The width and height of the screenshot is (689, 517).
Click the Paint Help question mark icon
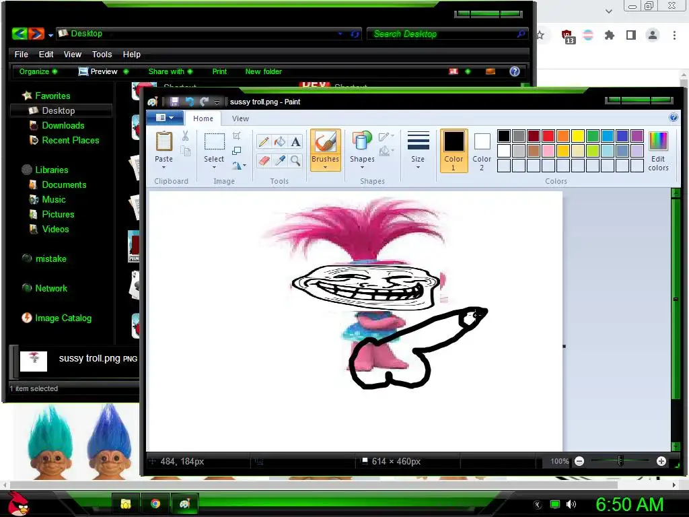pyautogui.click(x=673, y=117)
